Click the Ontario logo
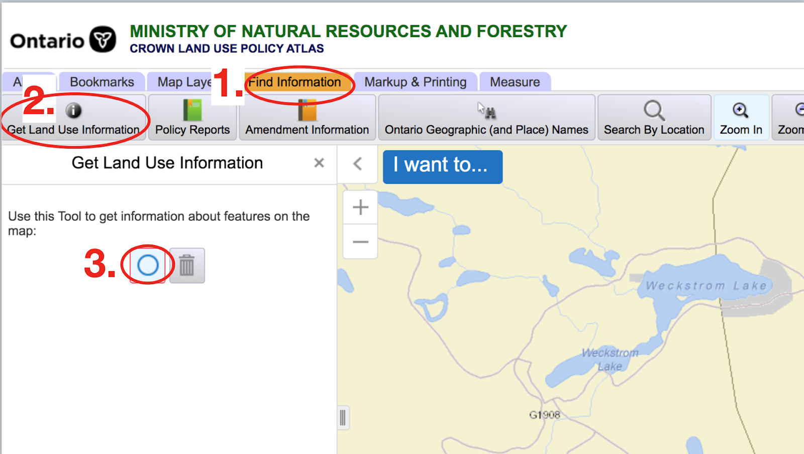This screenshot has height=454, width=804. (63, 40)
